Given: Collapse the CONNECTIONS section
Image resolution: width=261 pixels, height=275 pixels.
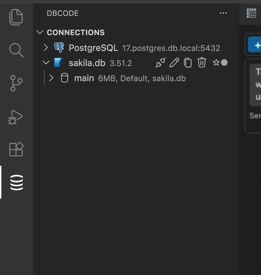Looking at the screenshot, I should tap(40, 32).
